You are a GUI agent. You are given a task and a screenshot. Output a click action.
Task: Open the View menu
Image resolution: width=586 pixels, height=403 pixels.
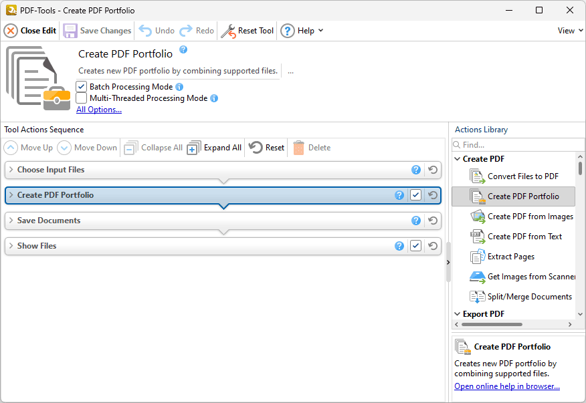[x=570, y=31]
